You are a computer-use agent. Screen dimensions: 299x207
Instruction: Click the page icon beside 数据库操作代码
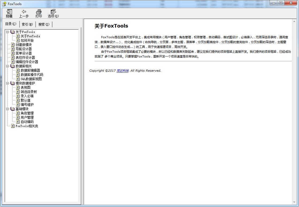click(x=18, y=75)
